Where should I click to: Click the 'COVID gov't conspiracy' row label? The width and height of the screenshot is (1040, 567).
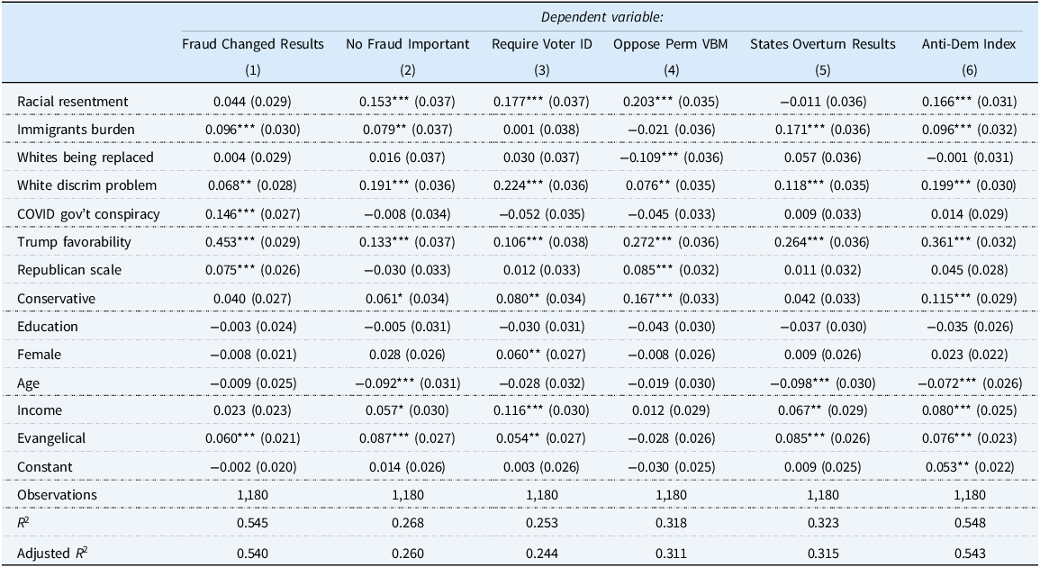[89, 213]
